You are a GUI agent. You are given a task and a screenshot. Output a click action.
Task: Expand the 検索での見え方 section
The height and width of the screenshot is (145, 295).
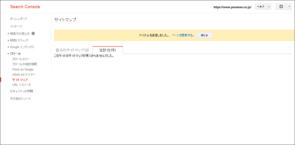(20, 34)
